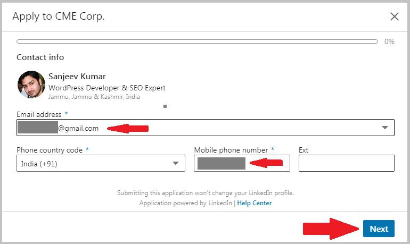Open the Email address dropdown
This screenshot has width=410, height=244.
205,128
